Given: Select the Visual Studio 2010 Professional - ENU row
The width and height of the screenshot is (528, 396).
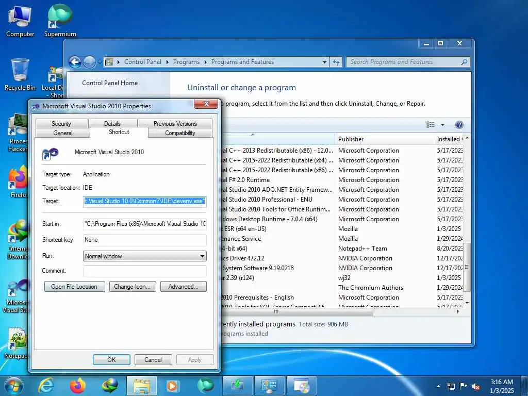Looking at the screenshot, I should pos(342,200).
